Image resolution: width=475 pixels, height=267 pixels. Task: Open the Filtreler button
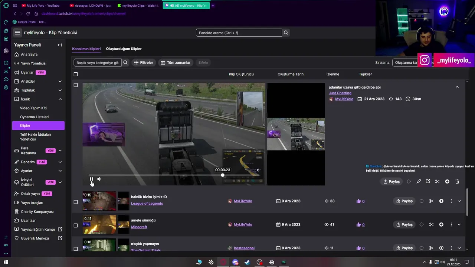[x=144, y=63]
